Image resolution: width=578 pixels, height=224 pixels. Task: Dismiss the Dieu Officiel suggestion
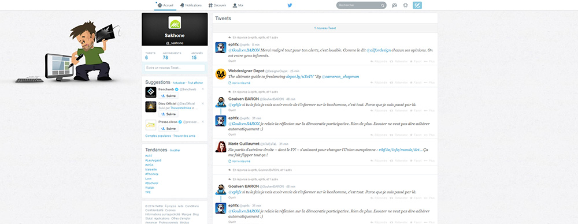coord(203,103)
